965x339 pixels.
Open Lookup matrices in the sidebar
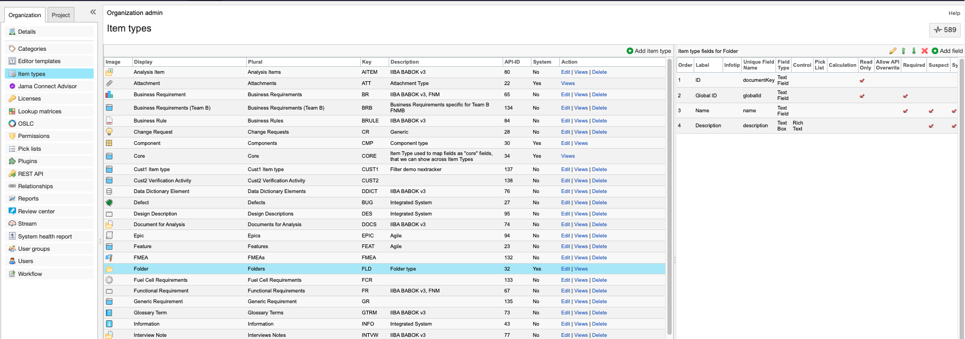click(49, 111)
